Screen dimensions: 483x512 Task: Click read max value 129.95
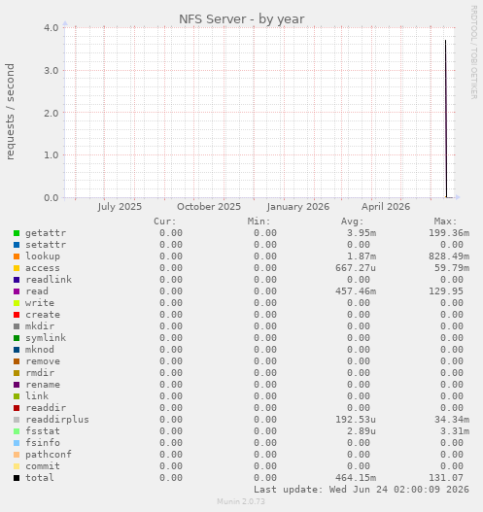[446, 291]
